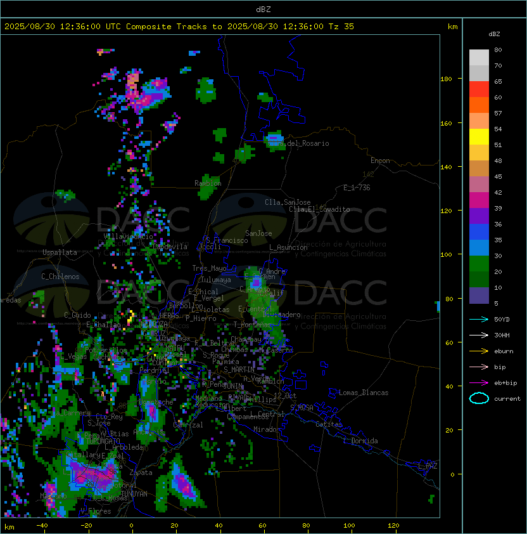
Task: Click the 'Lomas_Blancas' map label
Action: pyautogui.click(x=364, y=393)
